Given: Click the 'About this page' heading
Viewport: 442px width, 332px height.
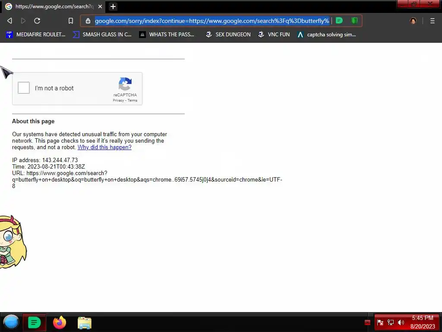Looking at the screenshot, I should click(33, 121).
